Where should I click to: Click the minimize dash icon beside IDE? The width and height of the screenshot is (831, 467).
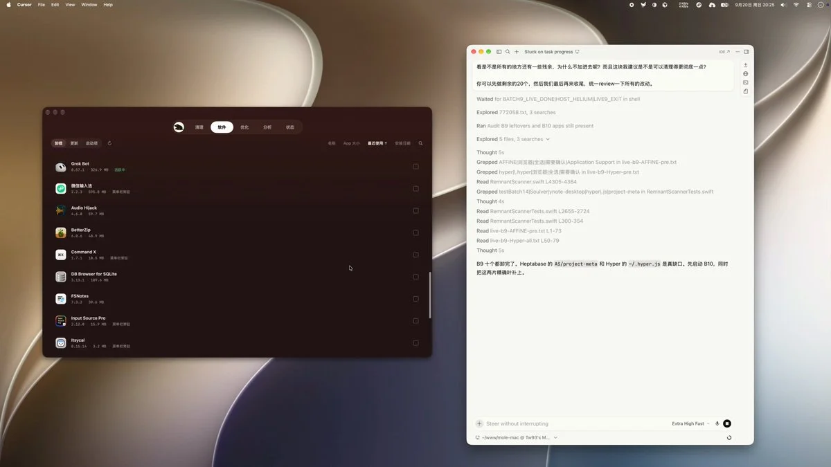click(x=738, y=52)
